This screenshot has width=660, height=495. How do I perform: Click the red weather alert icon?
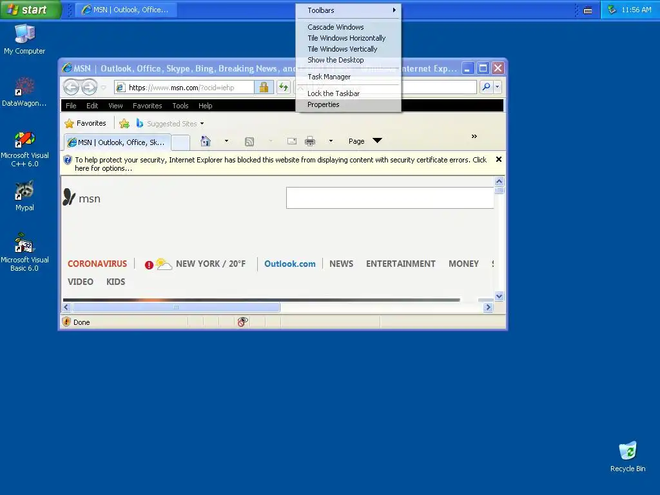[x=149, y=265]
